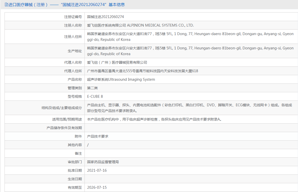Click the 注册人住所 address value
The height and width of the screenshot is (192, 298).
click(190, 37)
